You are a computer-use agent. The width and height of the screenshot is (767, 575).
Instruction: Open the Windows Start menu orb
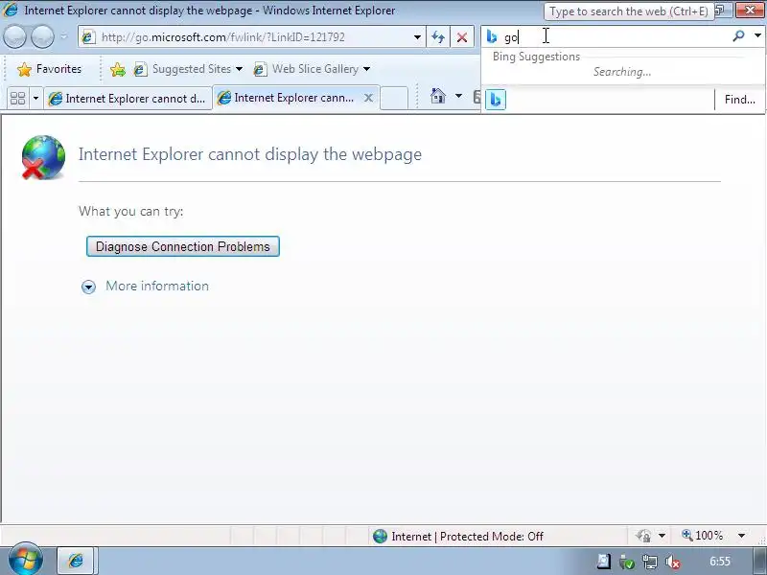[x=26, y=560]
